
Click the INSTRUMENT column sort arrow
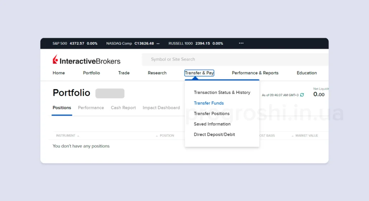(78, 136)
